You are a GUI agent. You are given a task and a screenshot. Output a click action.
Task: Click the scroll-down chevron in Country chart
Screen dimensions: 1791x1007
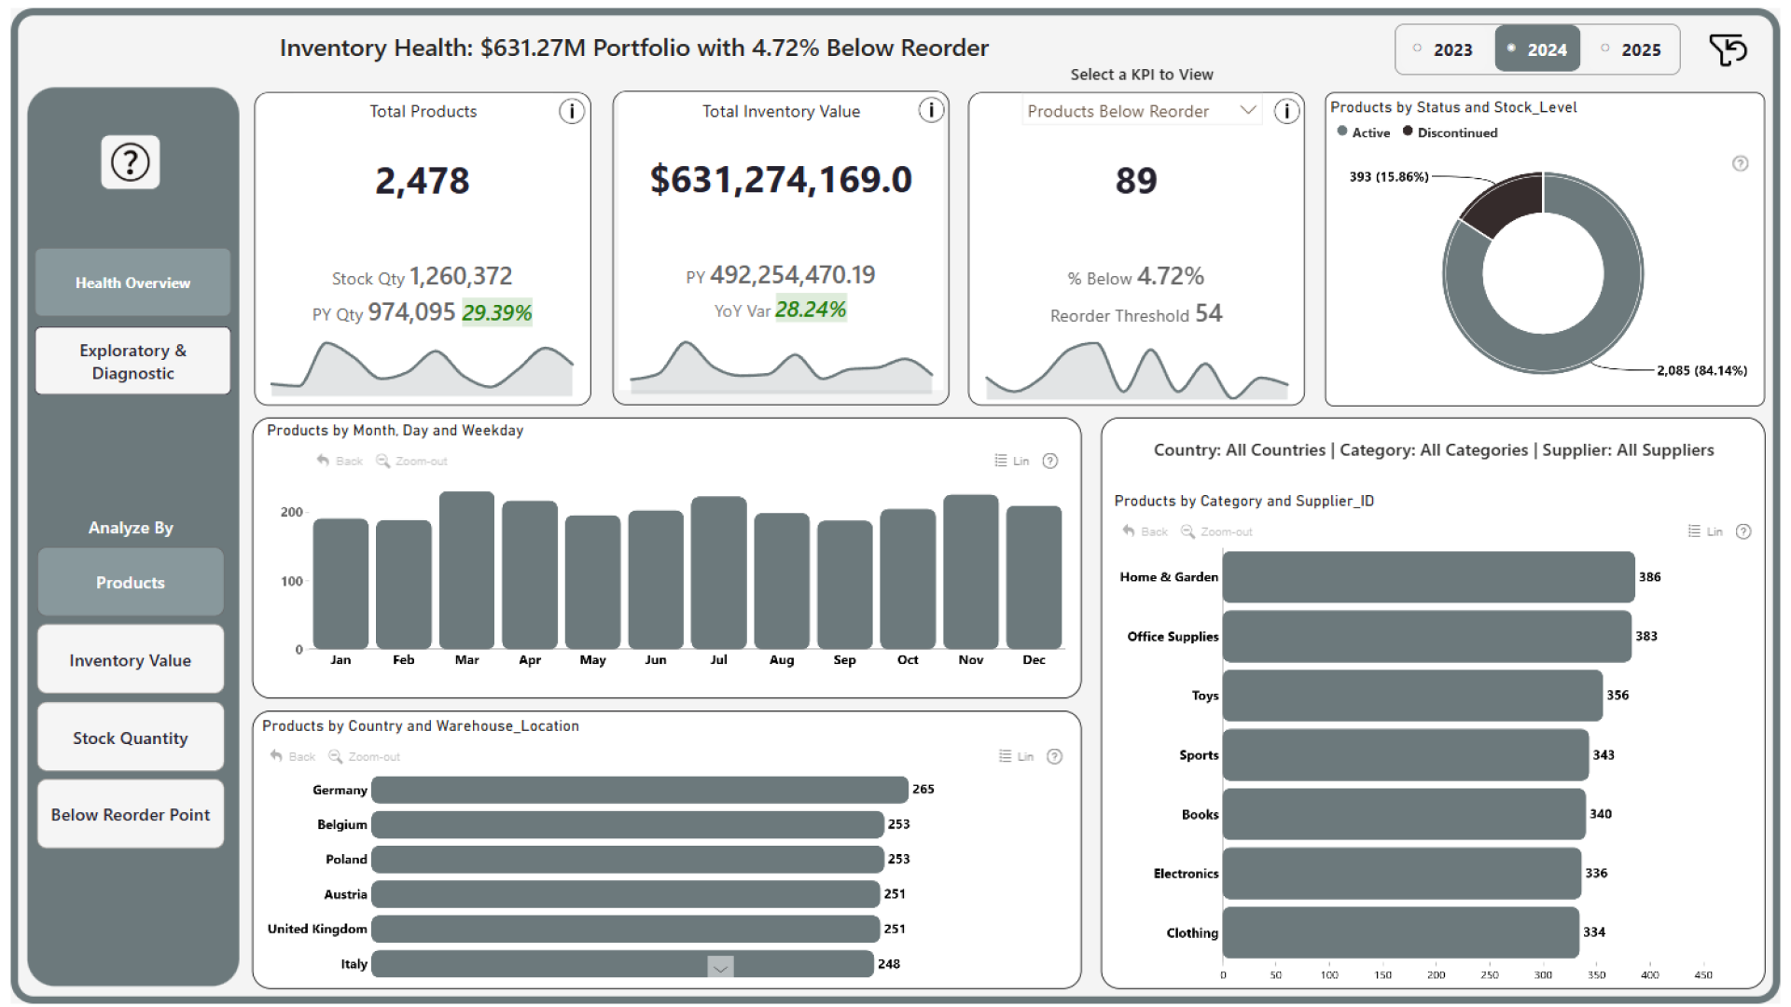(x=720, y=968)
